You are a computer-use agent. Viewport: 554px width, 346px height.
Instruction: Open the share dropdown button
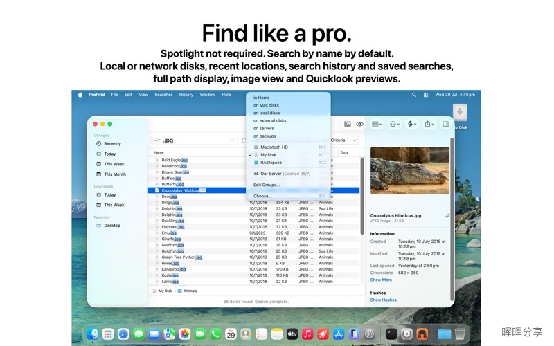click(429, 124)
